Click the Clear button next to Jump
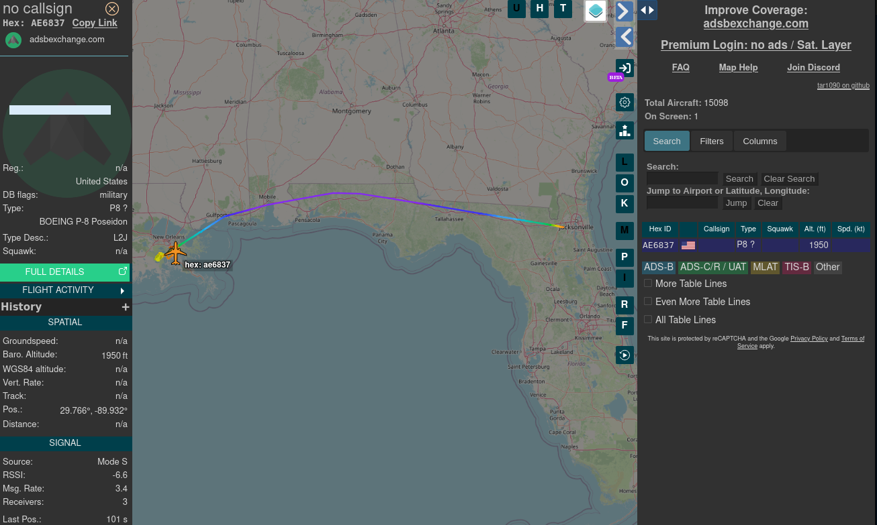The height and width of the screenshot is (525, 877). click(768, 203)
